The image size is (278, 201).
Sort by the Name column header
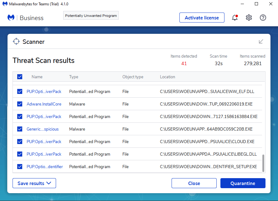(37, 77)
